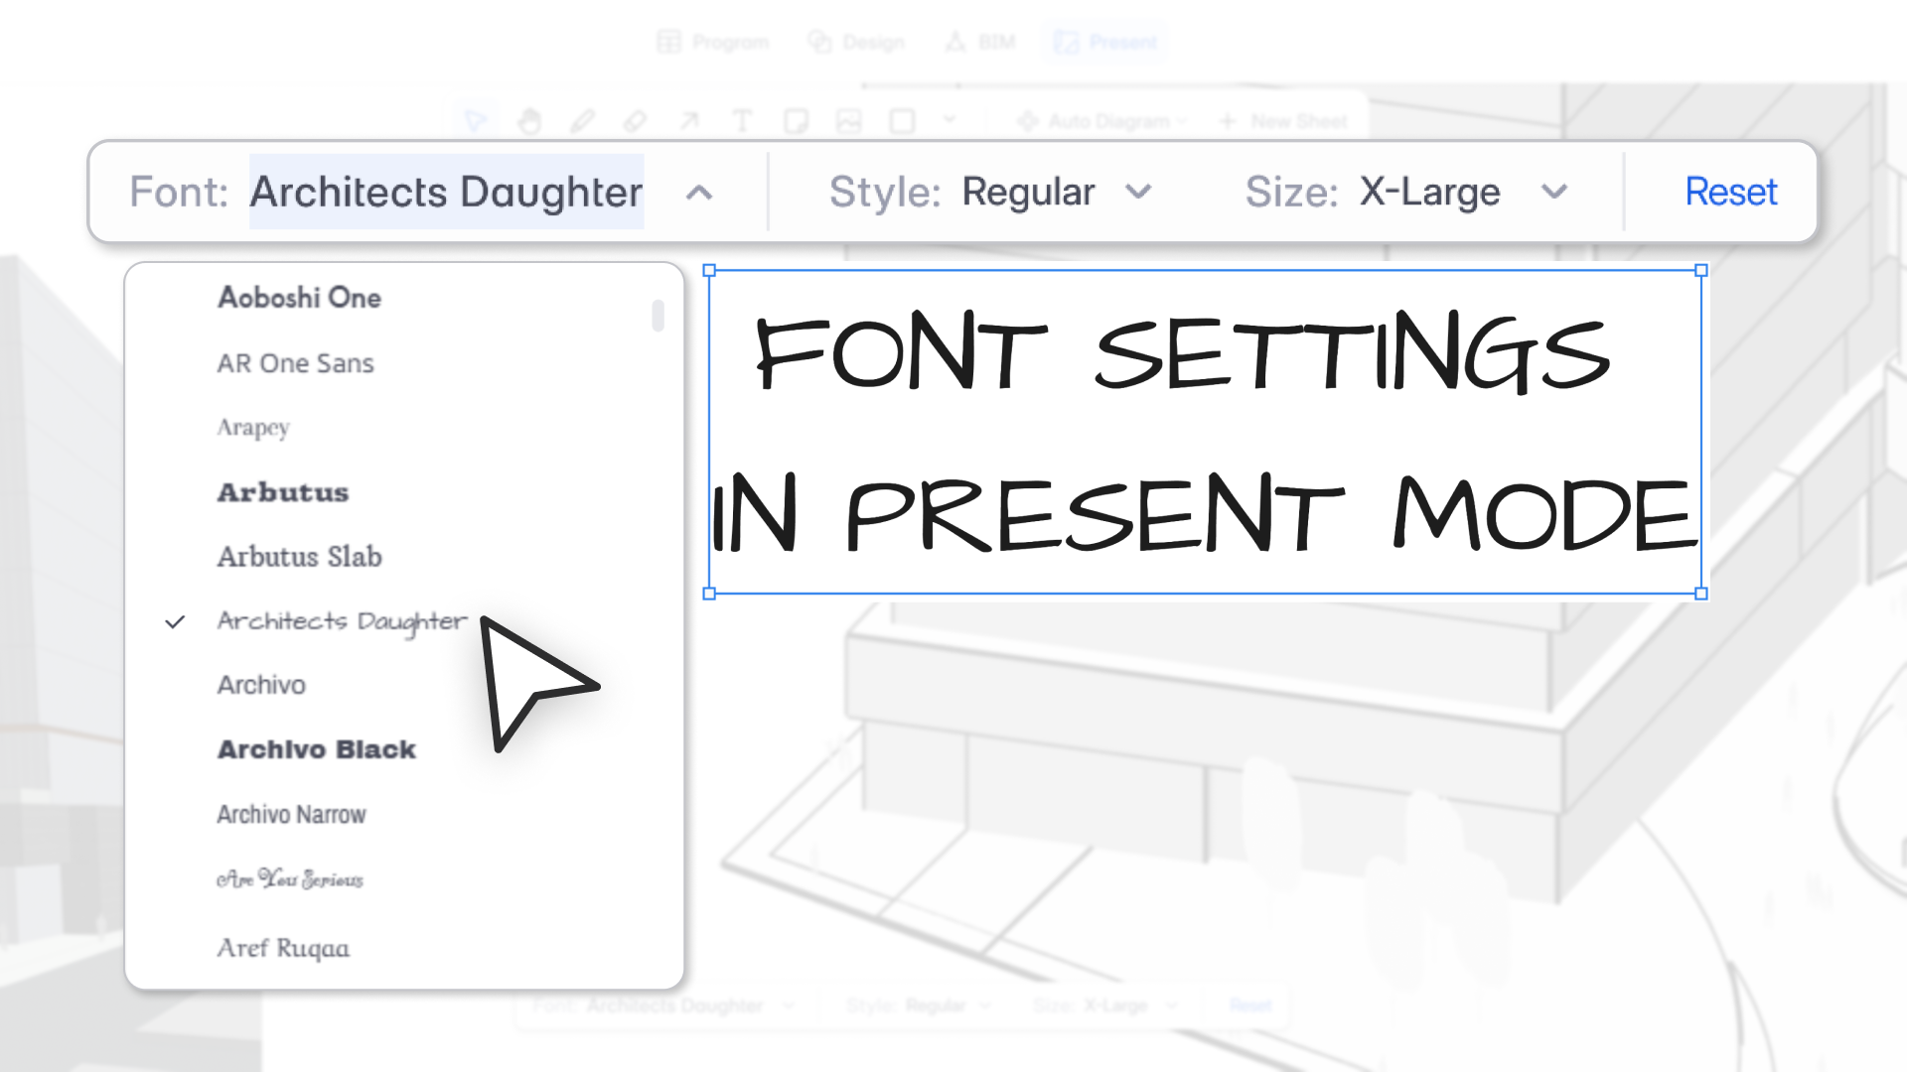
Task: Switch to the Program tab
Action: click(x=713, y=42)
